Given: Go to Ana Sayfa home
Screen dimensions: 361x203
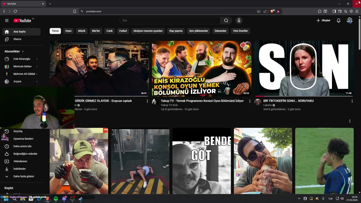Looking at the screenshot, I should (21, 32).
